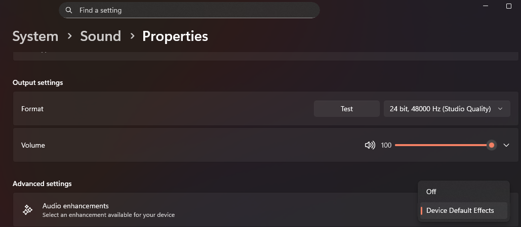Click the chevron arrow in the Format dropdown
The height and width of the screenshot is (227, 521).
coord(500,109)
